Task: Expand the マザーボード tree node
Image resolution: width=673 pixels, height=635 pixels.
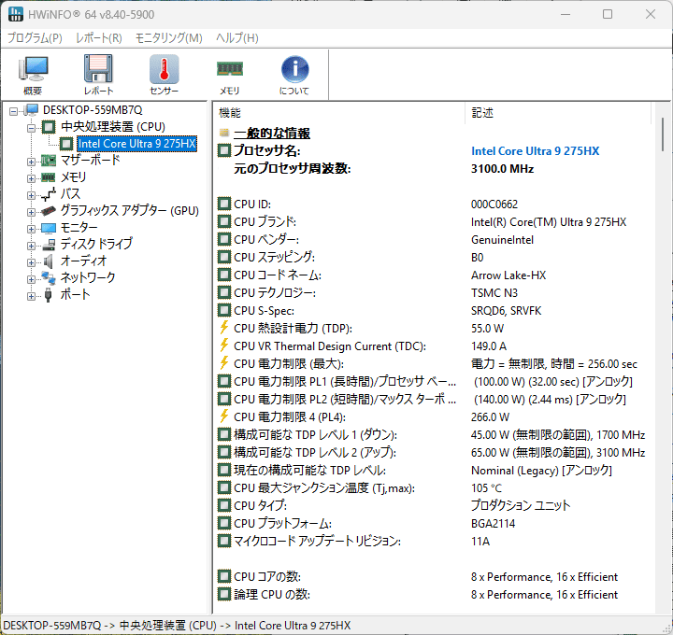Action: click(x=31, y=161)
